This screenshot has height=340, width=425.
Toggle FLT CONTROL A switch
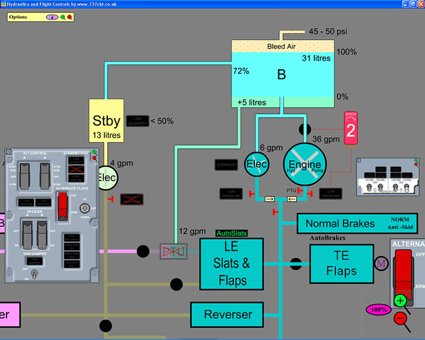[25, 174]
